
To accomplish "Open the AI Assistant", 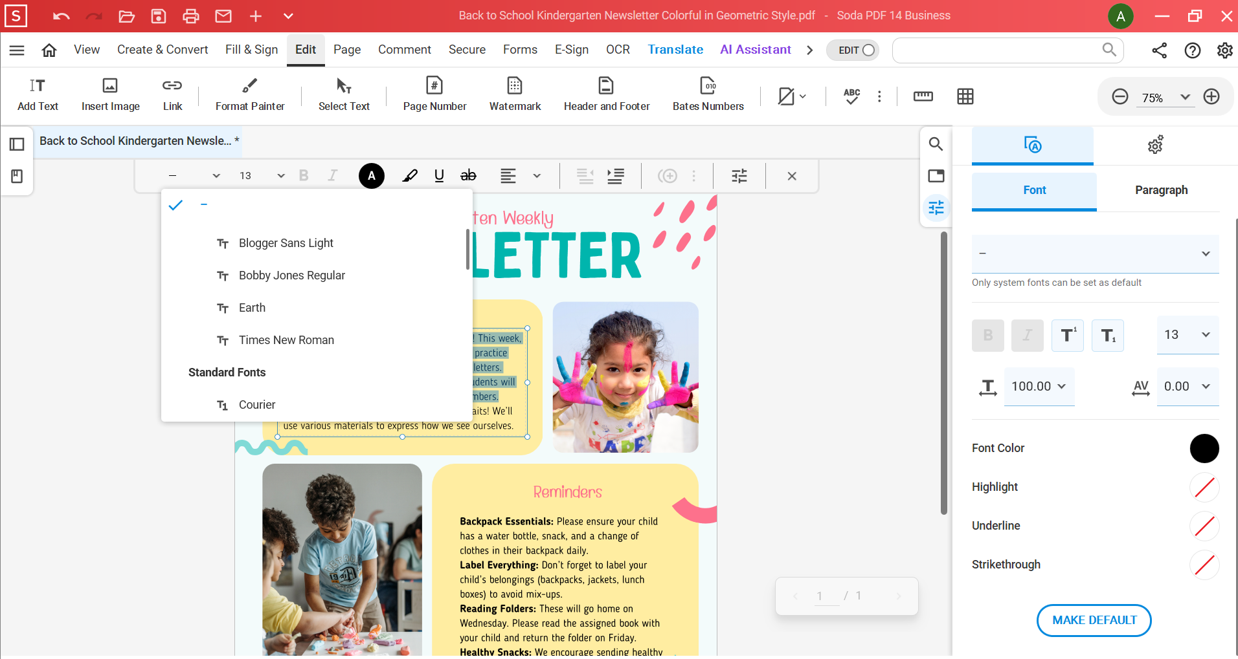I will pos(756,49).
